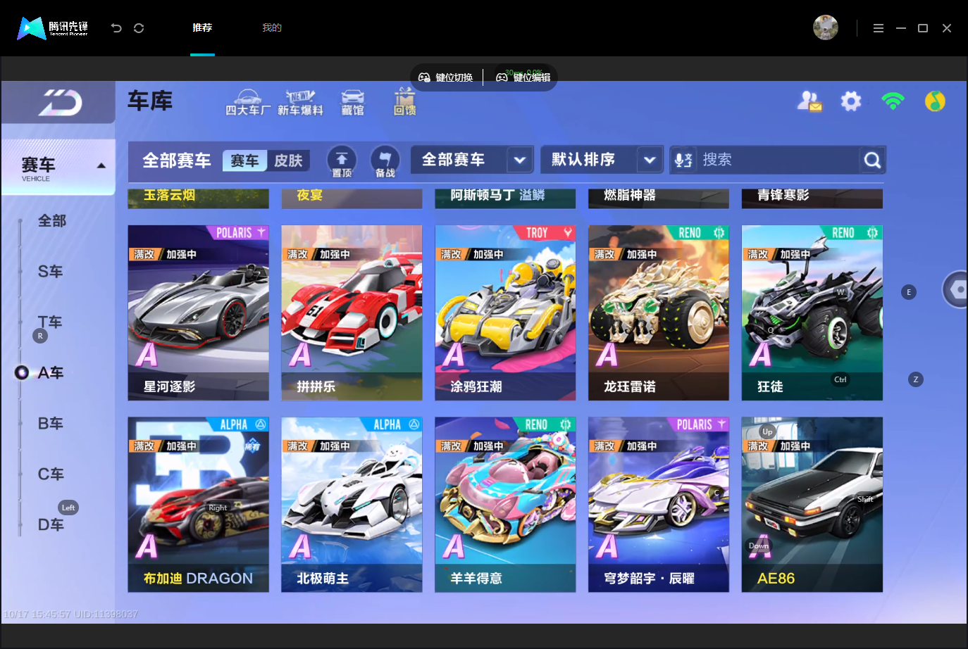Click the 置顶 pin-to-top button
The image size is (968, 649).
click(x=342, y=161)
